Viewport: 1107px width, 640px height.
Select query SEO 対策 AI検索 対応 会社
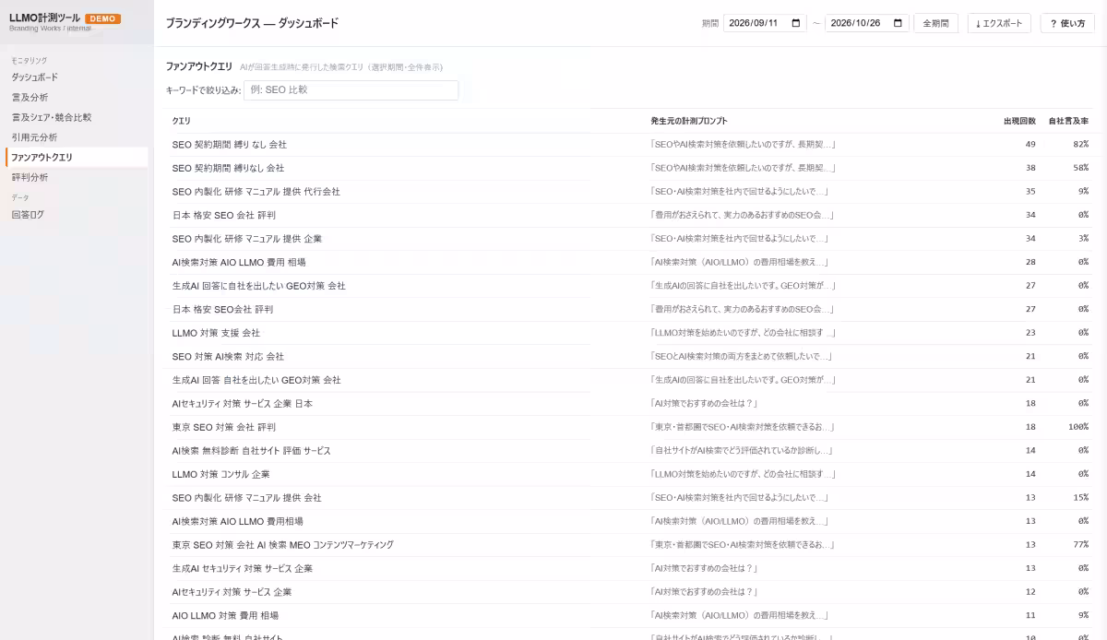[228, 356]
